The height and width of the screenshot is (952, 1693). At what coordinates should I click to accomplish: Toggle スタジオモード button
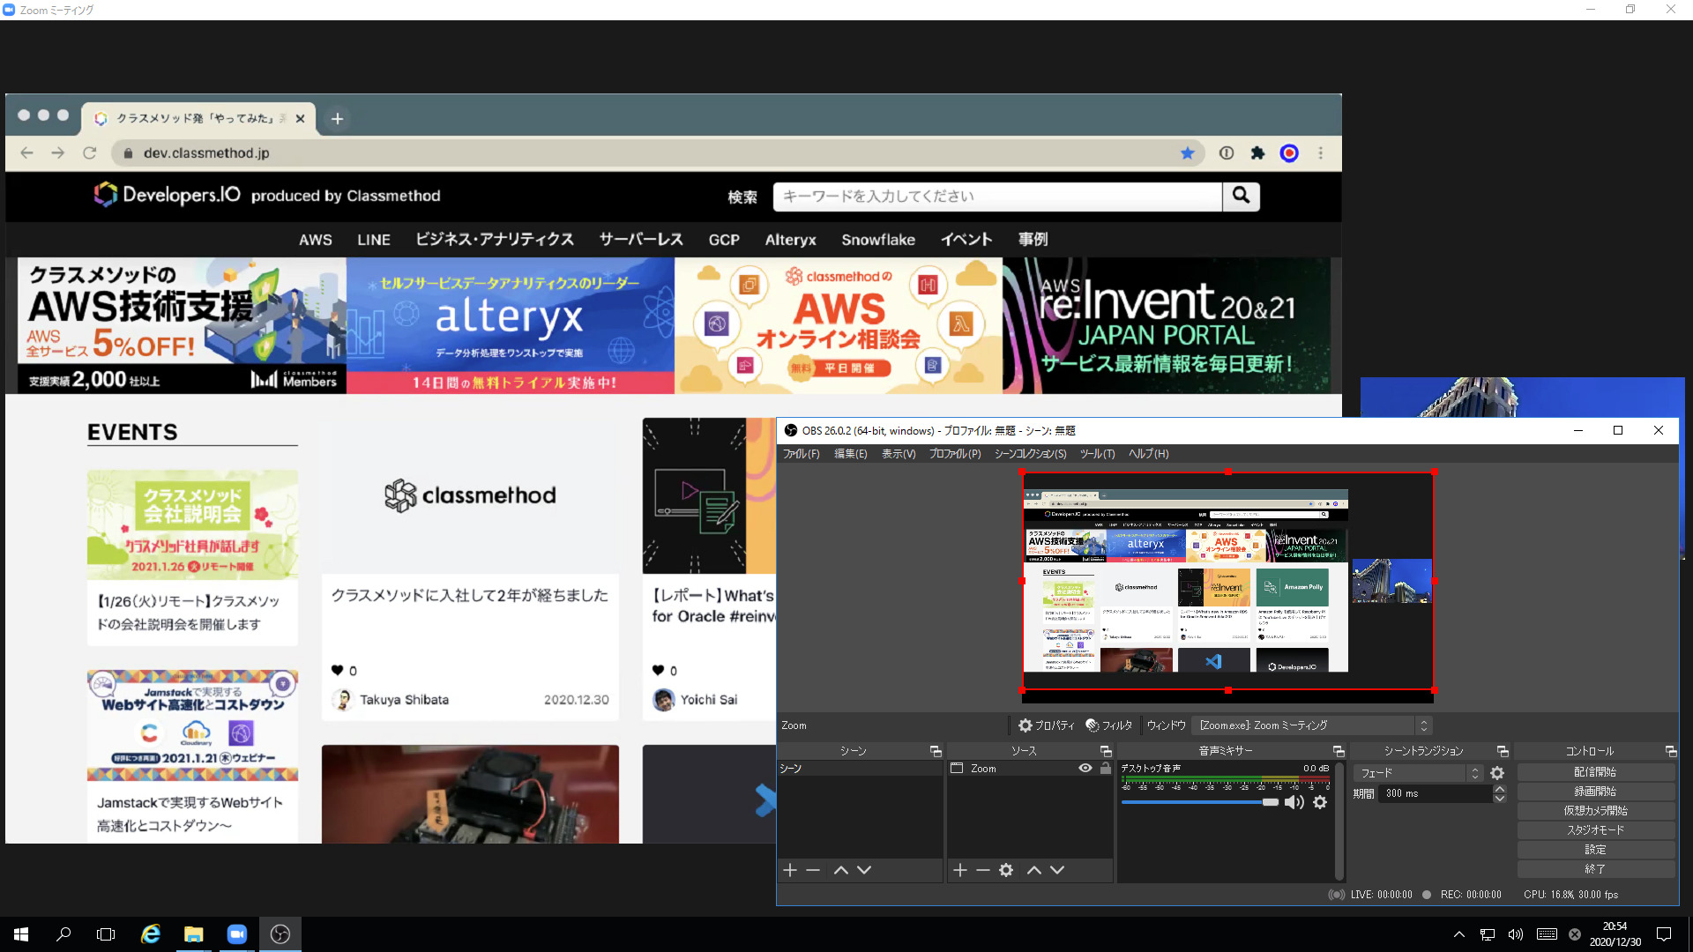(x=1596, y=830)
